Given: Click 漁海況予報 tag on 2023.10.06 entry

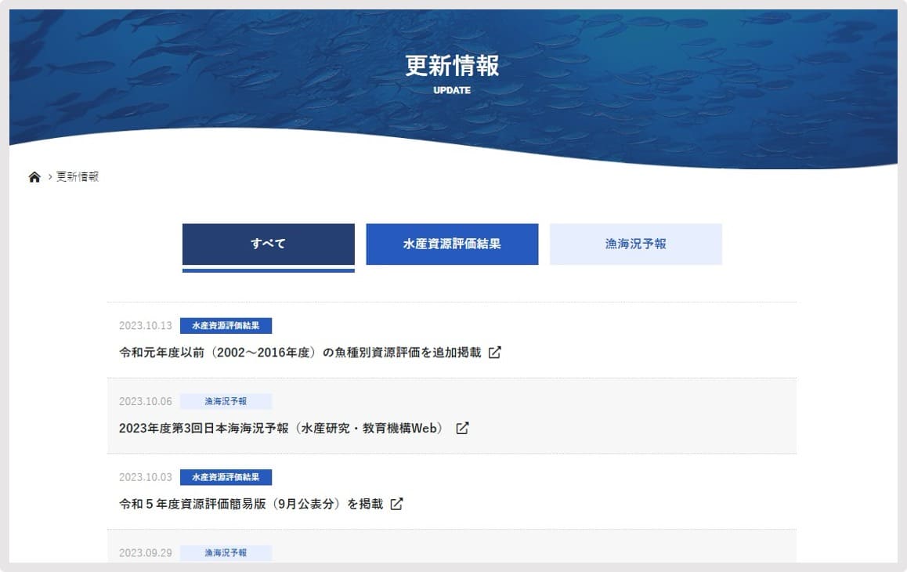Looking at the screenshot, I should coord(226,402).
